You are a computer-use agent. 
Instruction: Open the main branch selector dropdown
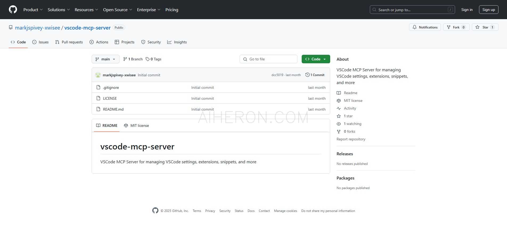(105, 59)
